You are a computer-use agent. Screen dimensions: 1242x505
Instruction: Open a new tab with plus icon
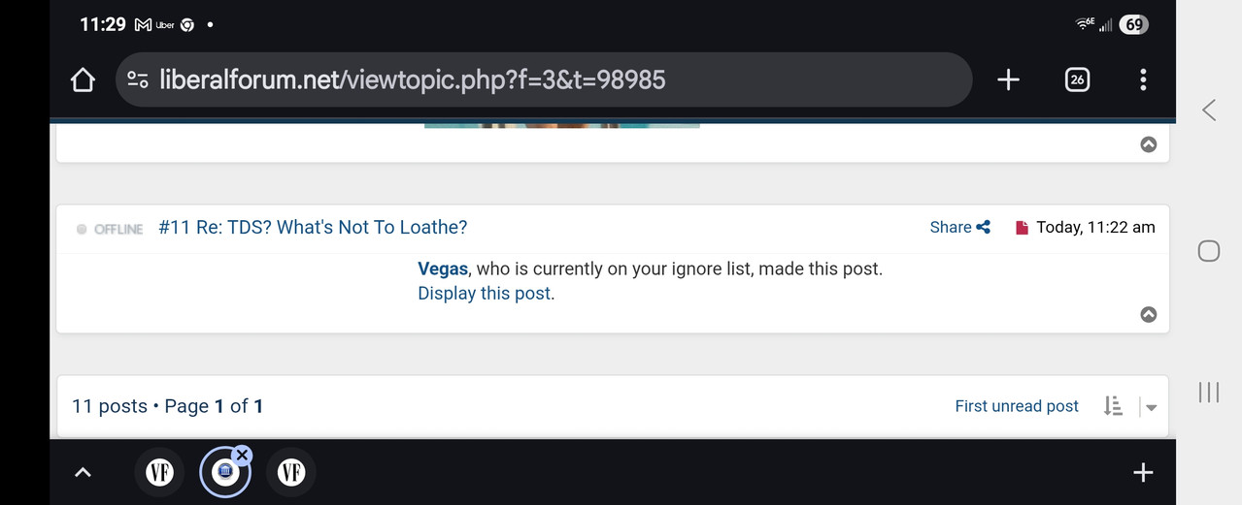coord(1008,79)
